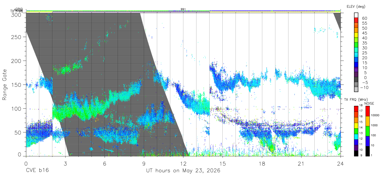Click the "24" UT hour tick label
Viewport: 383px width, 177px height.
340,163
